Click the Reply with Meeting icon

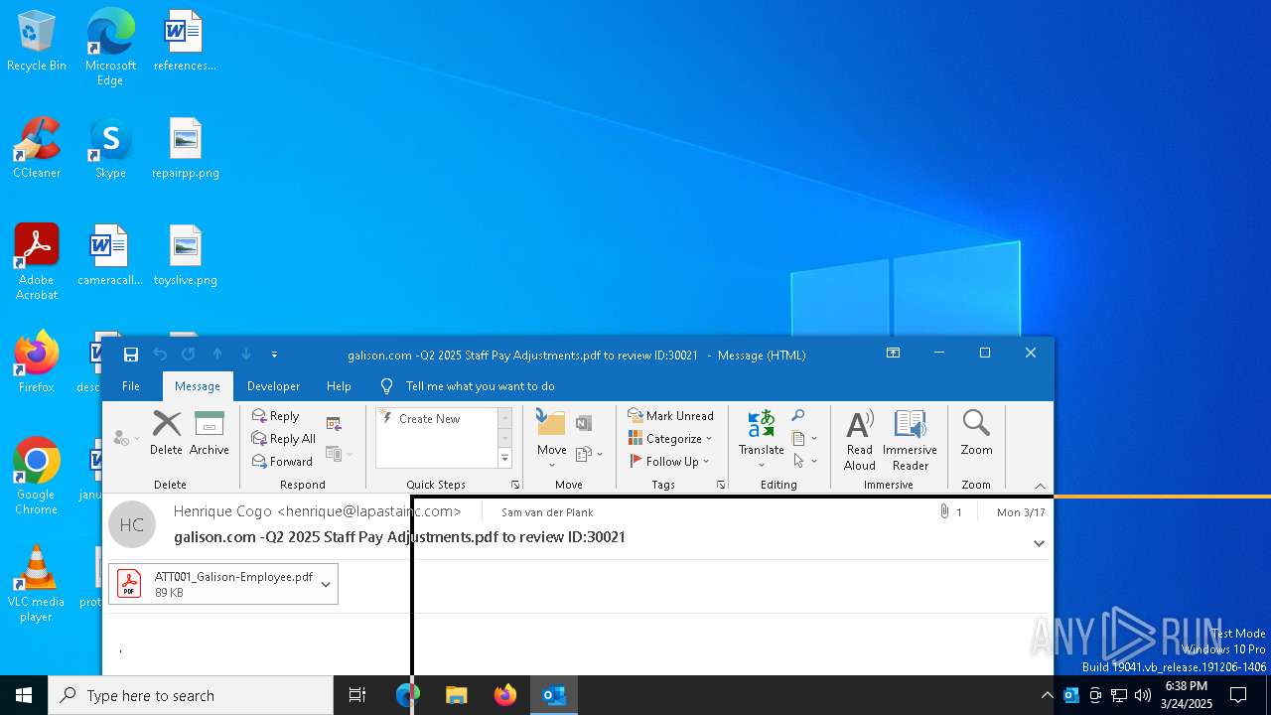coord(334,424)
